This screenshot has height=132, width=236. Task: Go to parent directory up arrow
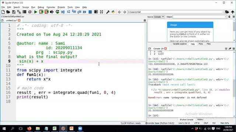point(233,12)
